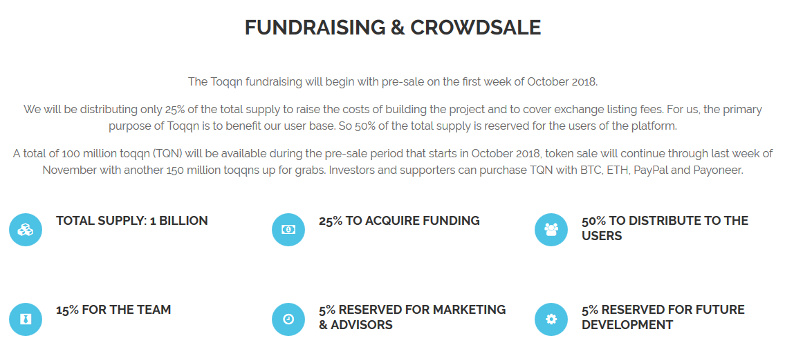The height and width of the screenshot is (356, 794).
Task: Click the 15% For The Team heading
Action: 113,310
